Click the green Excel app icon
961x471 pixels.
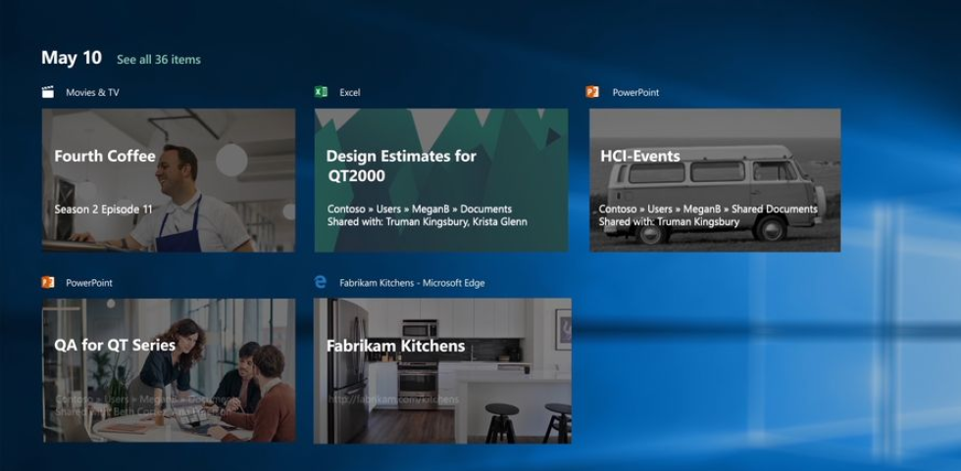tap(321, 92)
